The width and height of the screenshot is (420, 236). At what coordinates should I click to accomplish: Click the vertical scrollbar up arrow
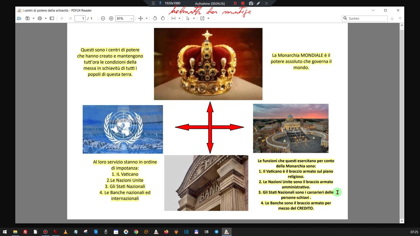(x=402, y=26)
